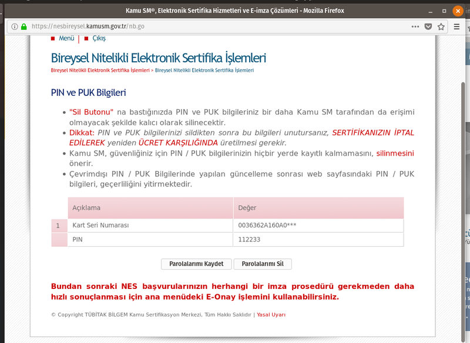Open the page actions three-dots menu
Image resolution: width=470 pixels, height=343 pixels.
[x=415, y=26]
